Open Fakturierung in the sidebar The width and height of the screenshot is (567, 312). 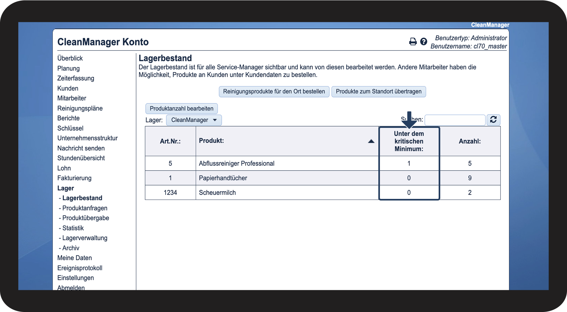pos(74,178)
